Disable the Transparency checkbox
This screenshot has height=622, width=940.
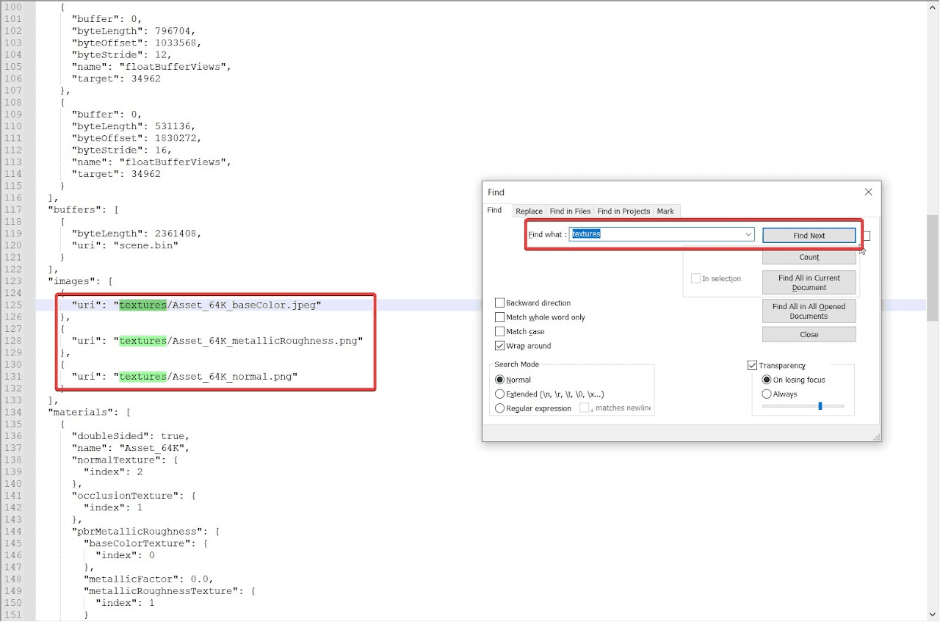coord(752,365)
